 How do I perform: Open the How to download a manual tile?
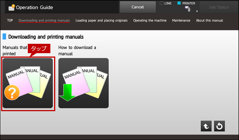tap(83, 83)
